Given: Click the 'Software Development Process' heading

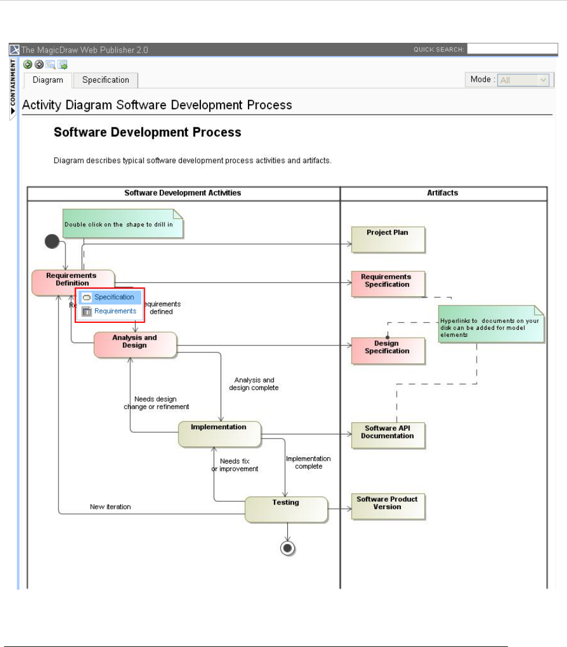Looking at the screenshot, I should coord(148,133).
